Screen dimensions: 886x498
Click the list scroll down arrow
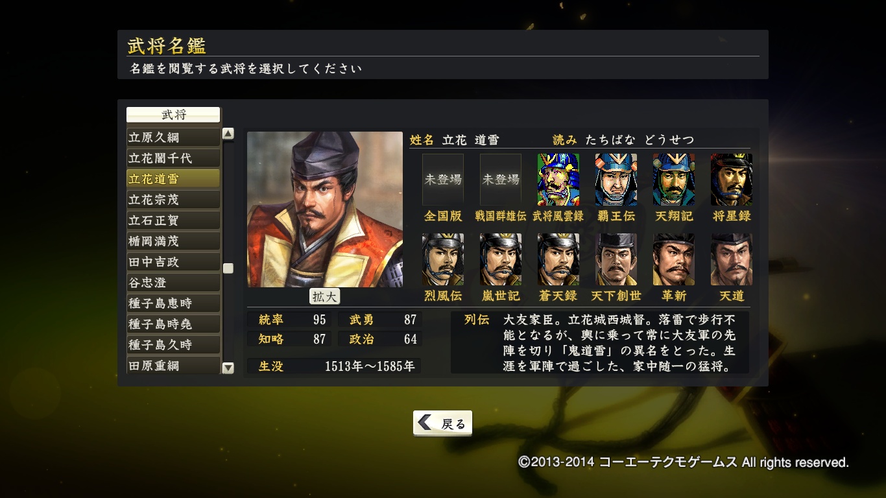click(228, 368)
